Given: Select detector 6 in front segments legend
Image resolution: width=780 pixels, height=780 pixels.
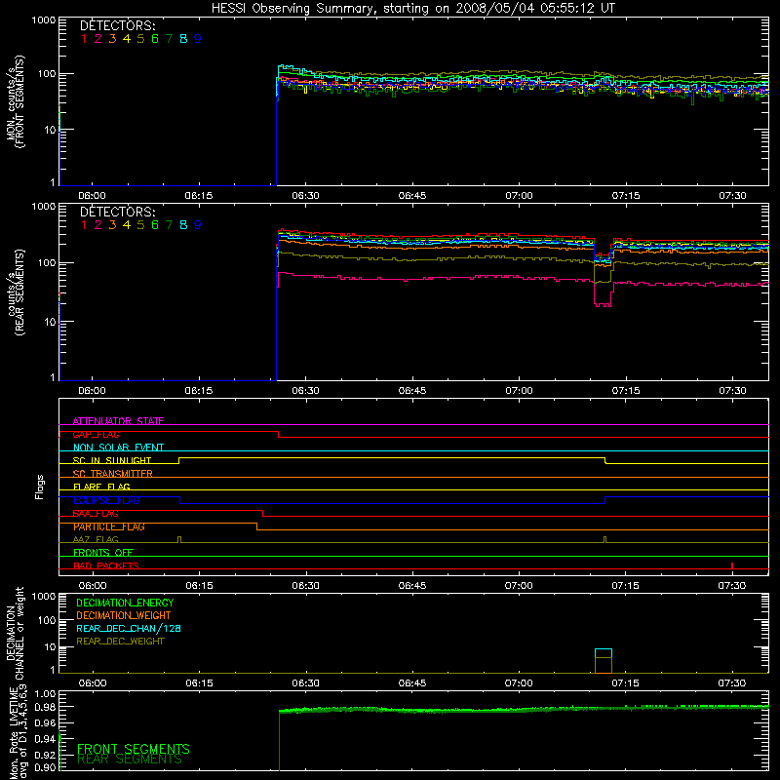Looking at the screenshot, I should click(x=155, y=39).
